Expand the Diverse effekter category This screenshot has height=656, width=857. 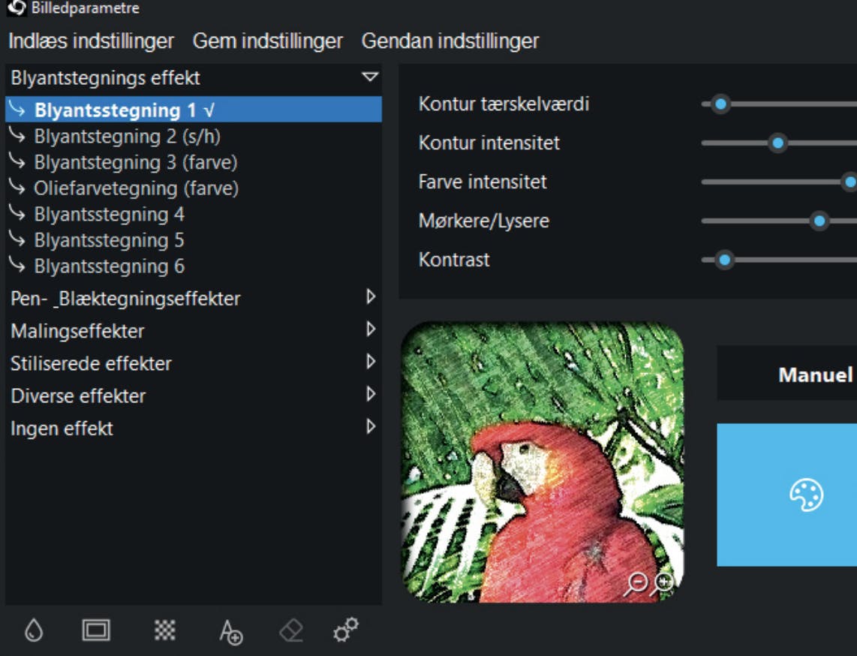coord(371,394)
